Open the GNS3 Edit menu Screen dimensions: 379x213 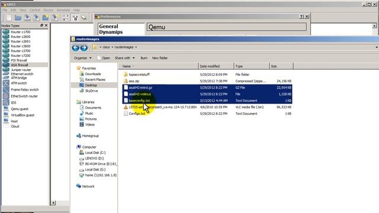tap(13, 10)
